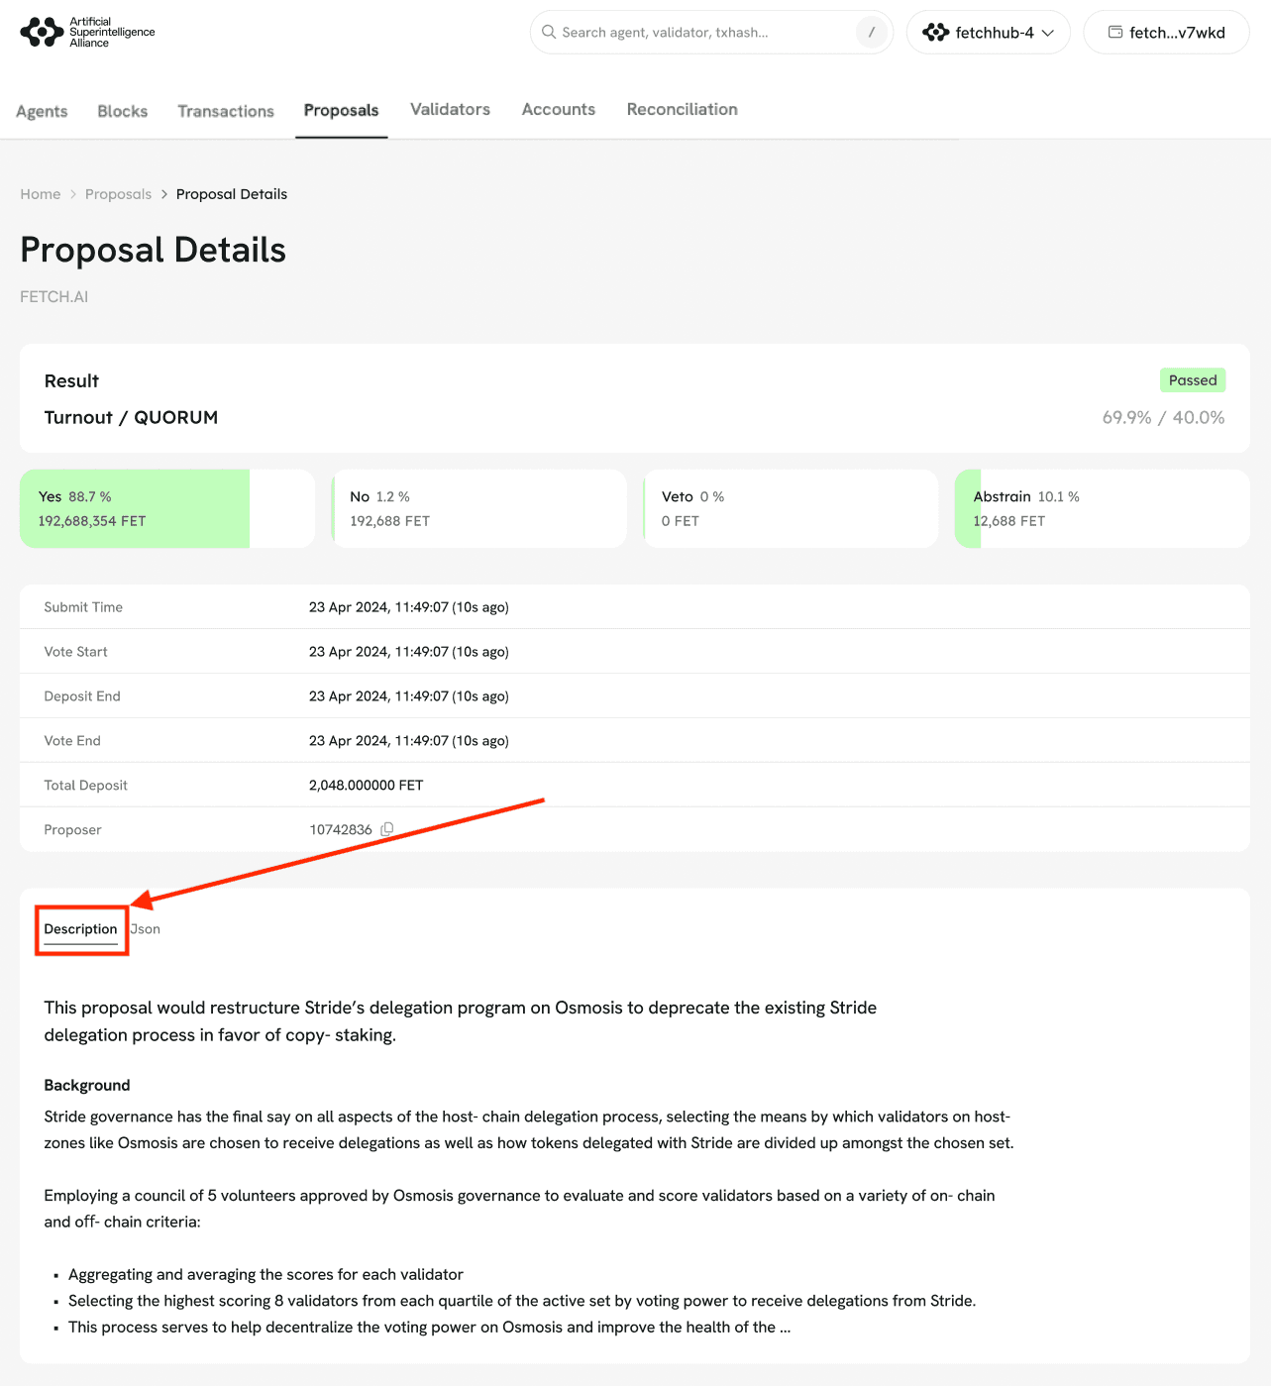The image size is (1271, 1386).
Task: Click the search magnifier icon
Action: (x=548, y=33)
